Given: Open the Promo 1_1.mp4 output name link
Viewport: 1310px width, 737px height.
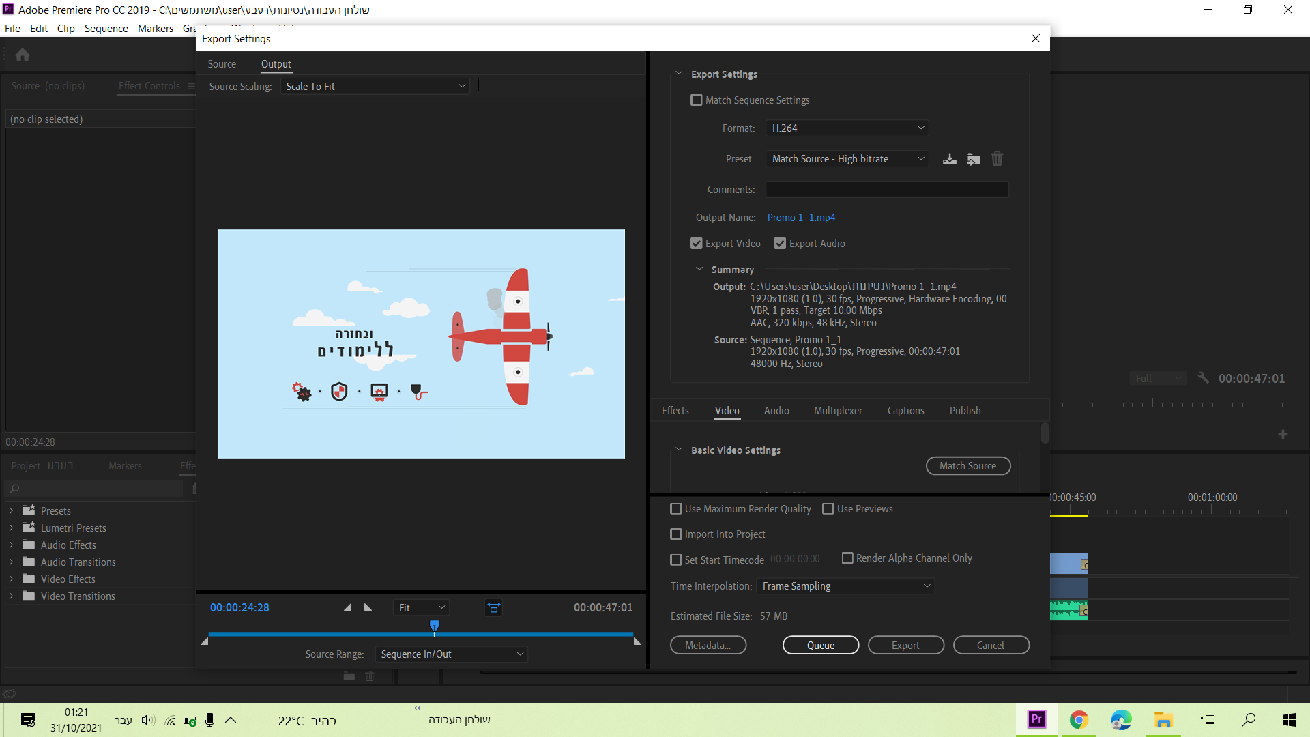Looking at the screenshot, I should (801, 218).
